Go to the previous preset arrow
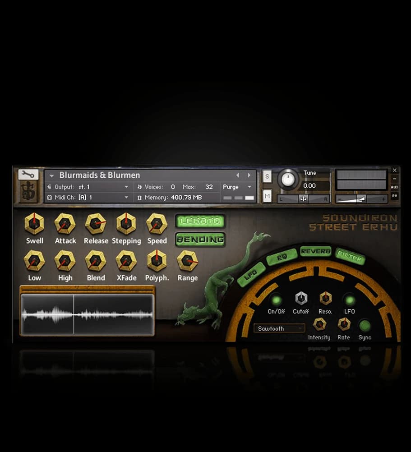 pyautogui.click(x=239, y=175)
